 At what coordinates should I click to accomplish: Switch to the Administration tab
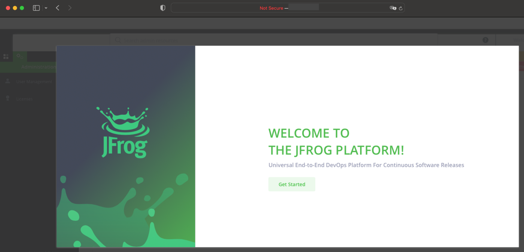coord(39,67)
